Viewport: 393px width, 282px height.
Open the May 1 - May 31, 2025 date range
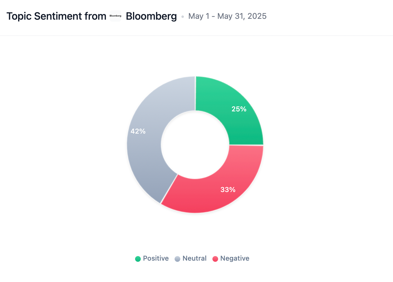pyautogui.click(x=227, y=16)
